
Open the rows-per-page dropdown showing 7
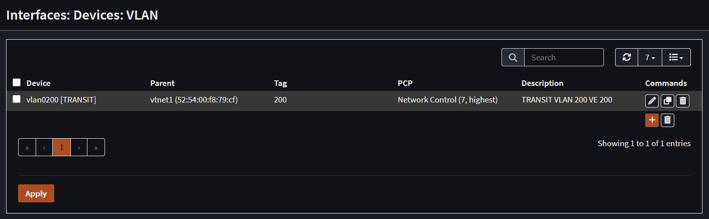point(650,57)
